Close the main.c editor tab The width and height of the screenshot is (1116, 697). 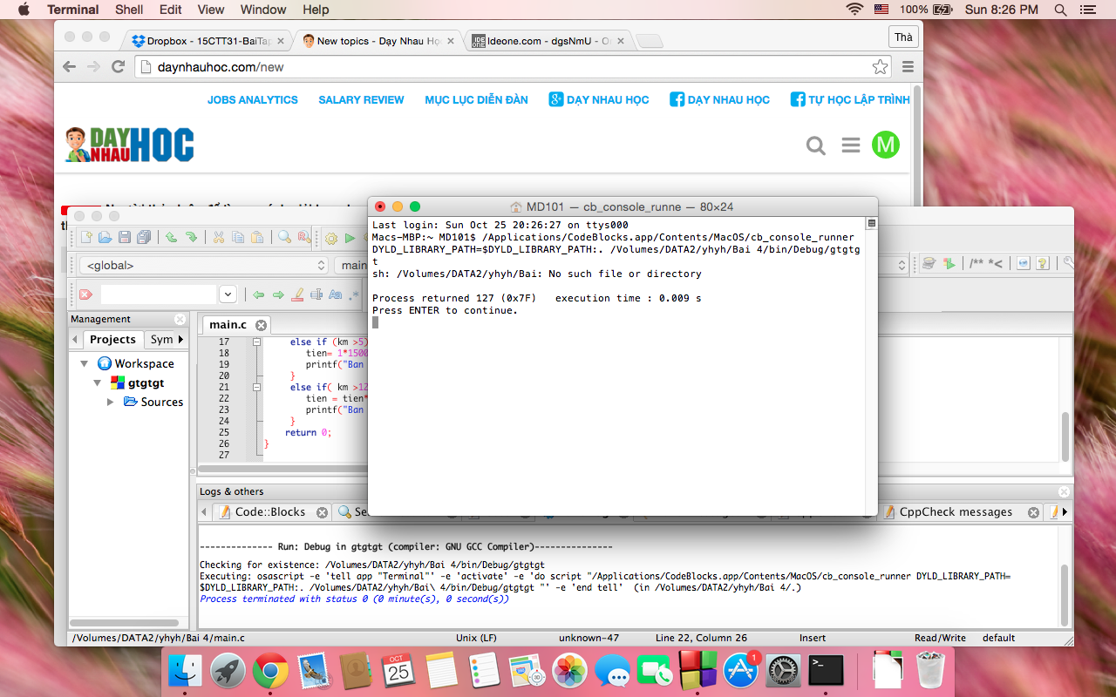pyautogui.click(x=261, y=325)
